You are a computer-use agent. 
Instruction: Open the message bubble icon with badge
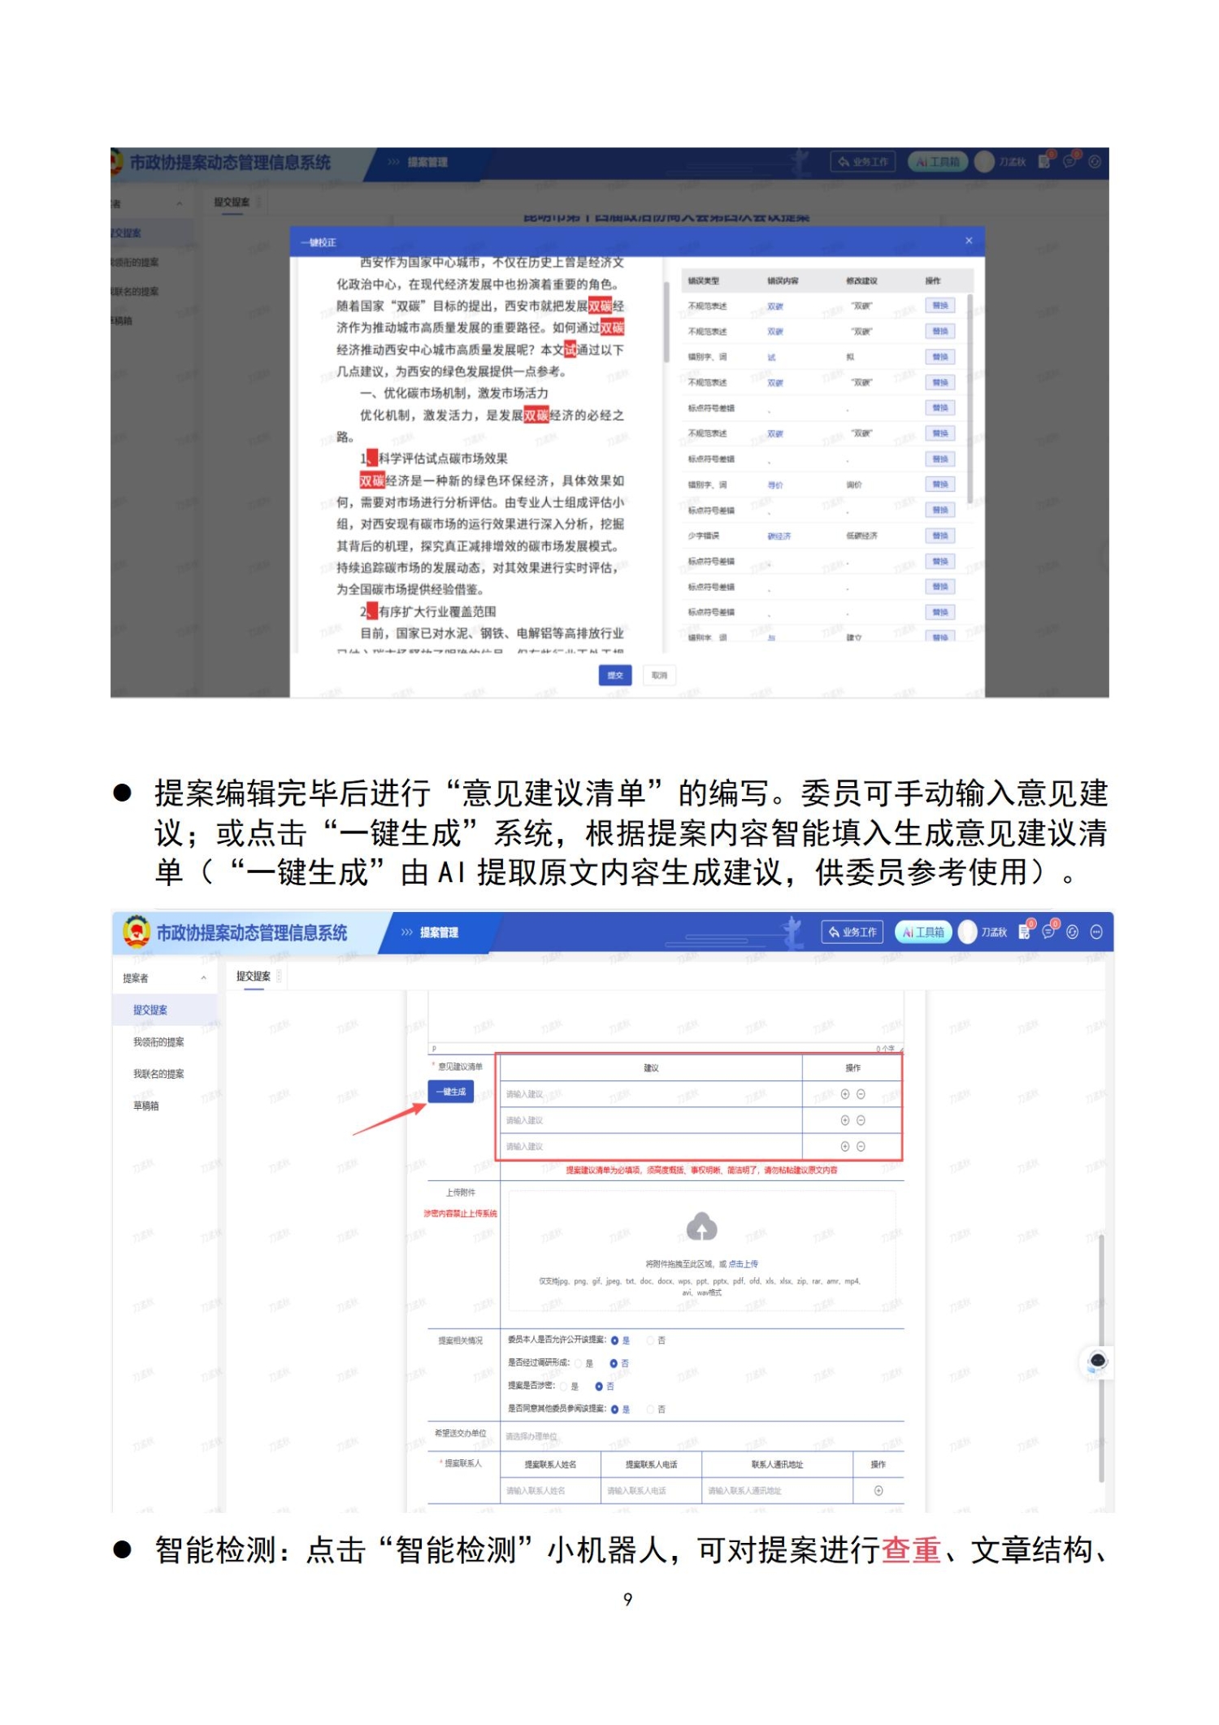pos(1049,932)
